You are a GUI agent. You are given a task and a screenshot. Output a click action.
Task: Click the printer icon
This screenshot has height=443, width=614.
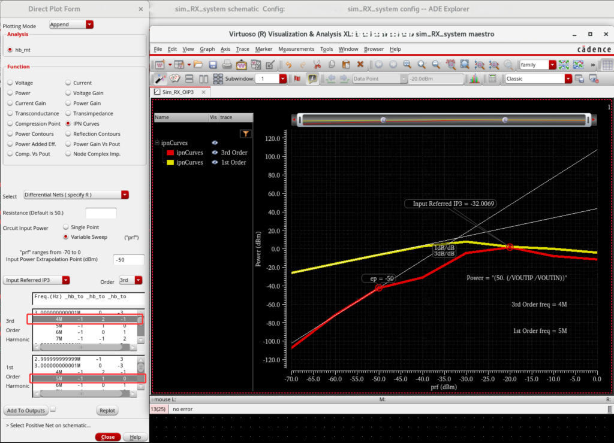pos(227,65)
